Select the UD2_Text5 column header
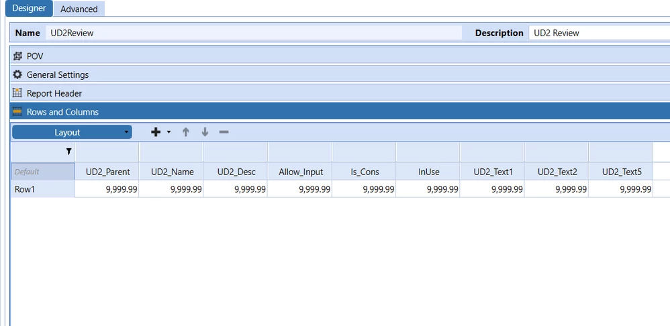This screenshot has width=670, height=326. click(x=621, y=172)
